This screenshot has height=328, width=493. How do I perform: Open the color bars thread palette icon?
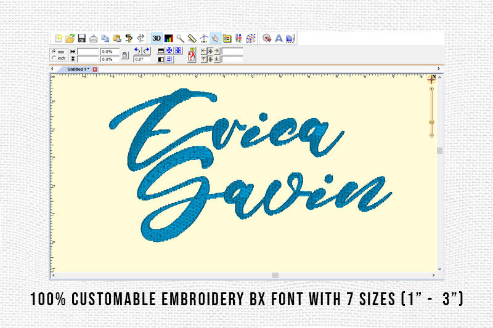[x=169, y=39]
